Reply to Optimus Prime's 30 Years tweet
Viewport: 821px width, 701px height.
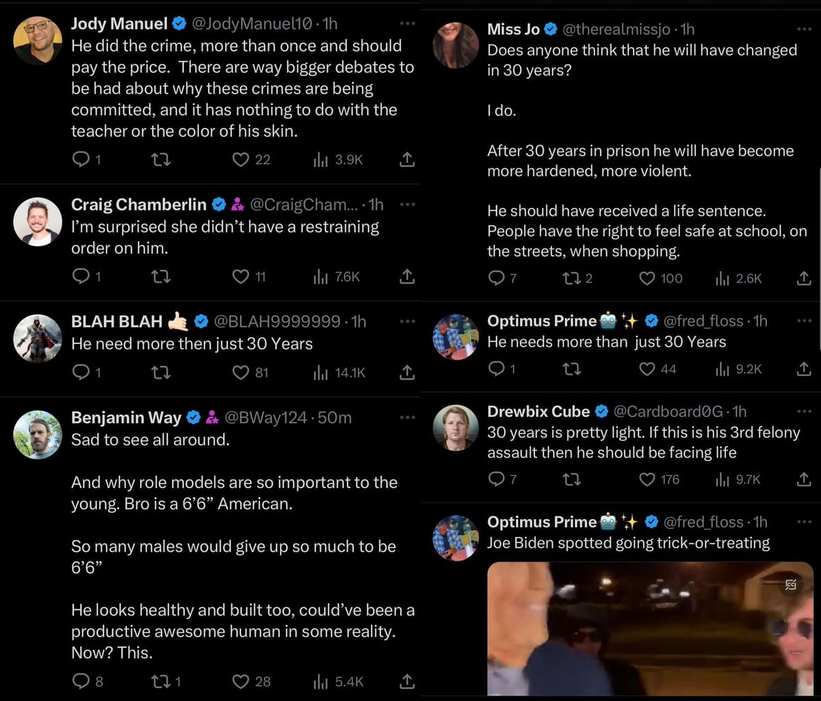pos(496,369)
